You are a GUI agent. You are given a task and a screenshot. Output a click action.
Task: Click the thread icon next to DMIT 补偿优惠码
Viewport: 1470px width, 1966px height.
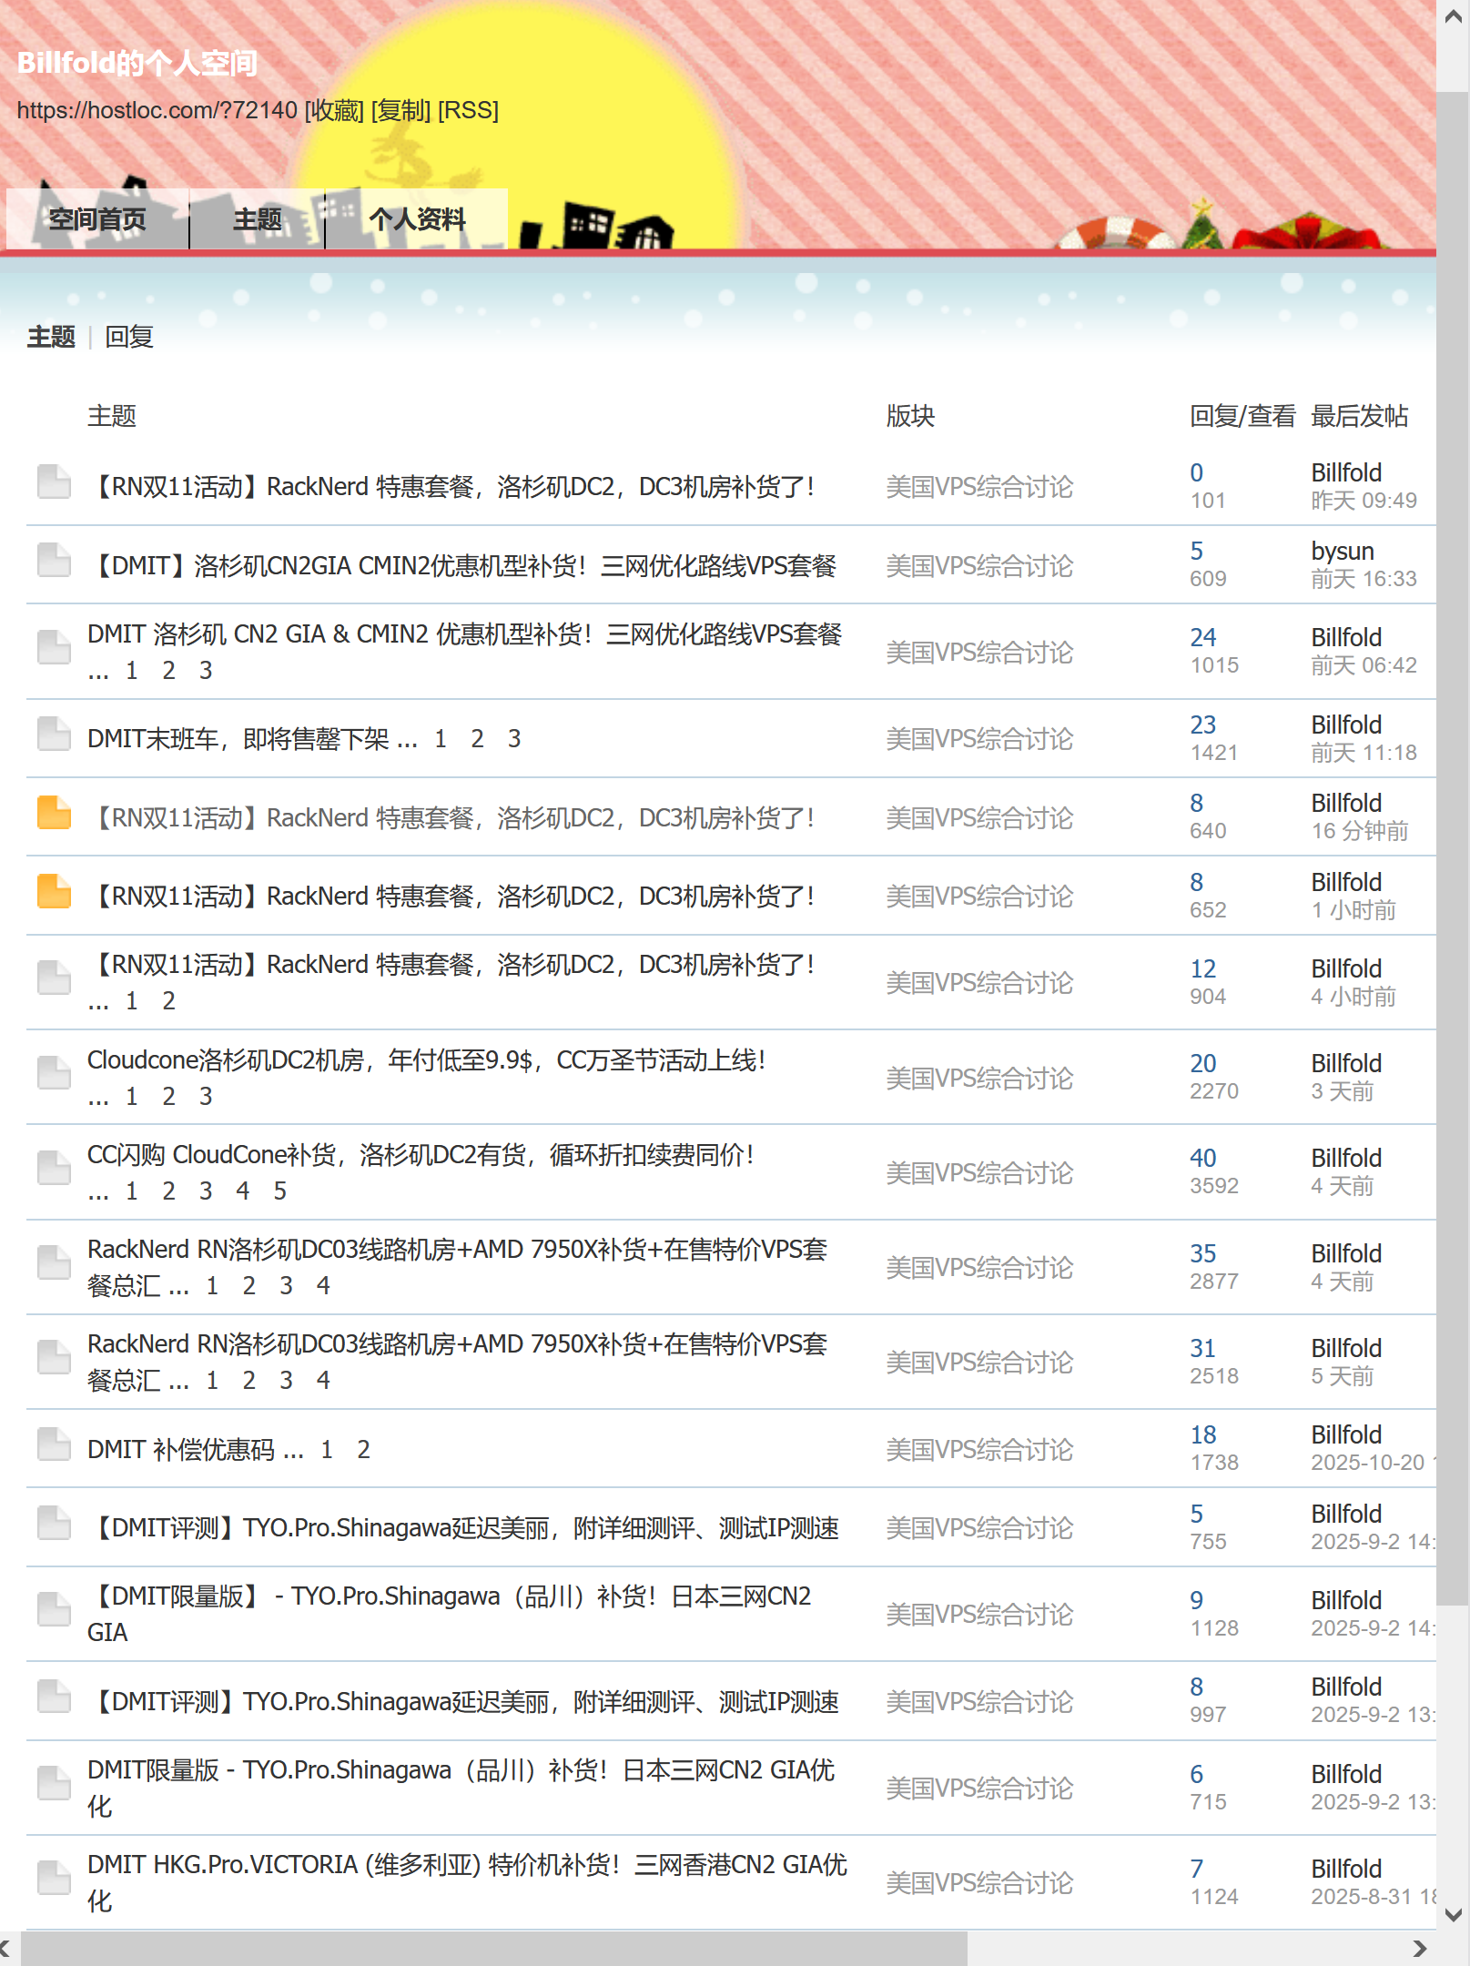pyautogui.click(x=54, y=1444)
